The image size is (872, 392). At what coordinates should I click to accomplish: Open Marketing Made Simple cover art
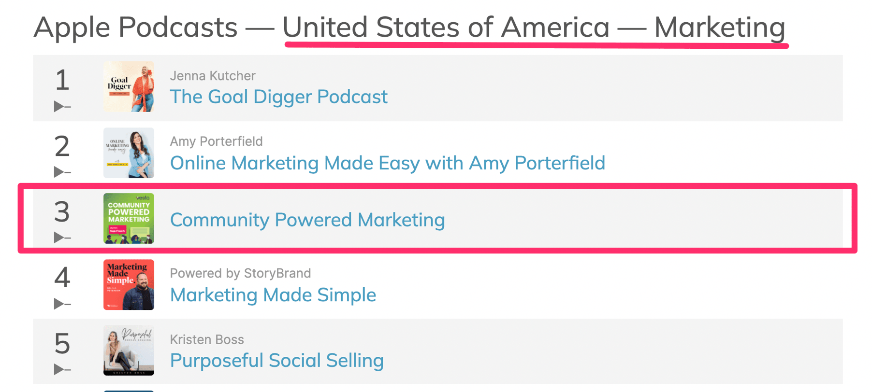(x=129, y=285)
